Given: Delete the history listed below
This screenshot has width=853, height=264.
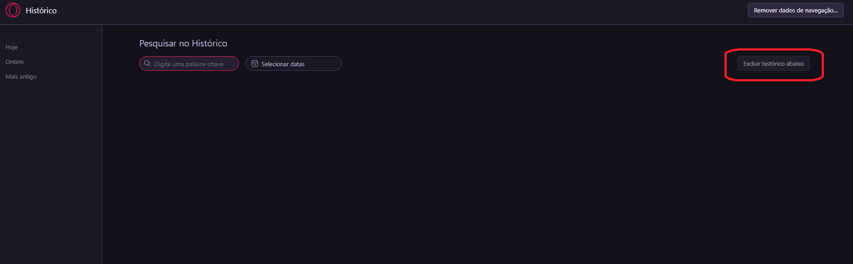Looking at the screenshot, I should click(773, 64).
